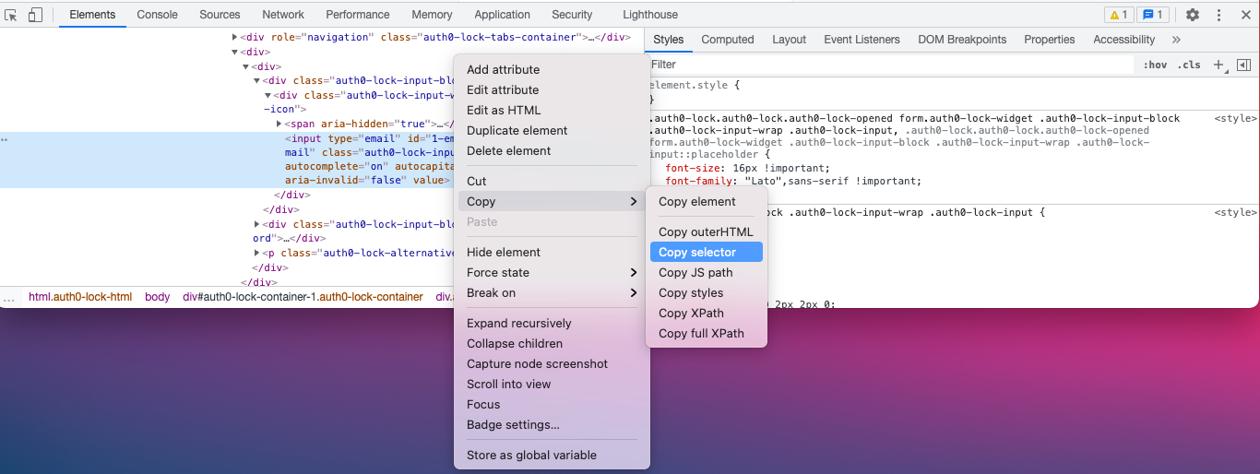Activate the inspect element picker icon
The width and height of the screenshot is (1260, 474).
click(x=11, y=15)
